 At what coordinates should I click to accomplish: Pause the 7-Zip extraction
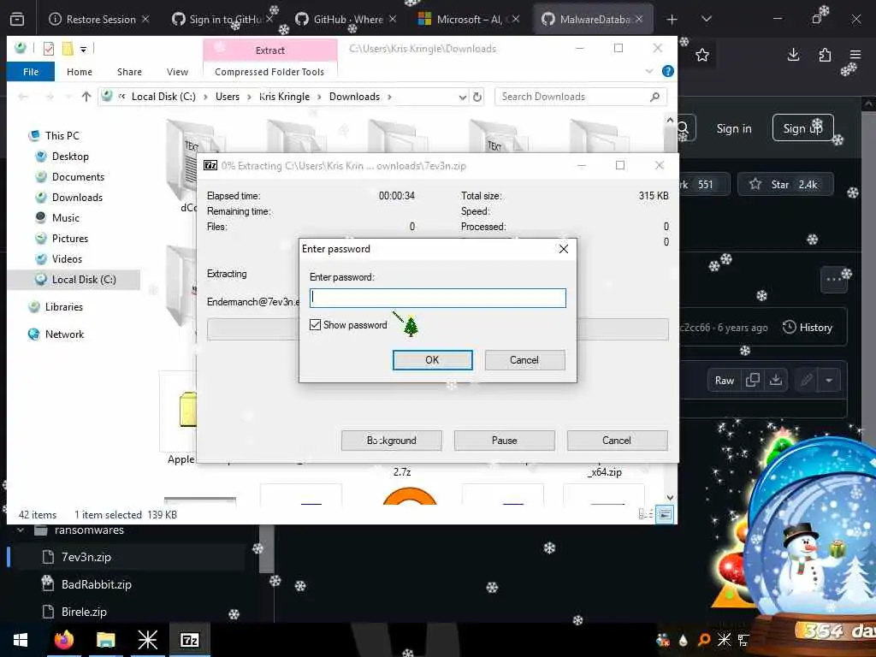[505, 441]
